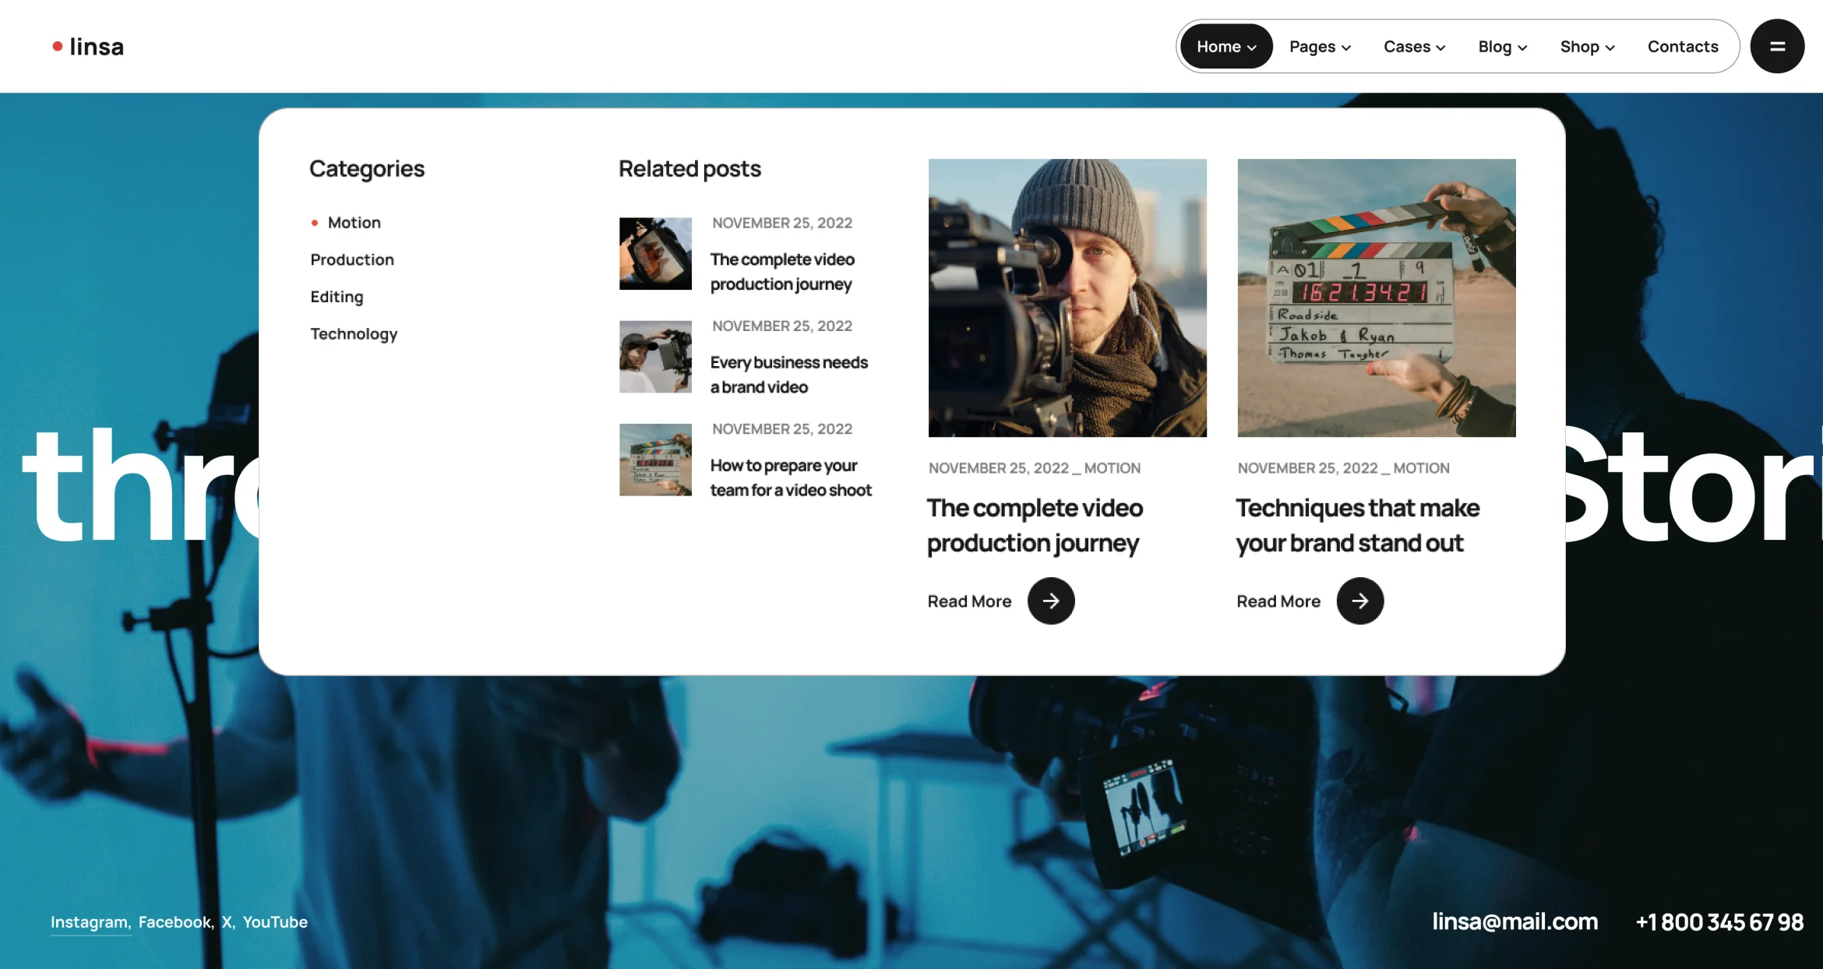The image size is (1823, 969).
Task: Expand the Pages dropdown menu
Action: click(x=1319, y=47)
